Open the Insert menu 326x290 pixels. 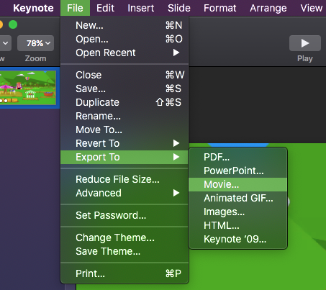pyautogui.click(x=141, y=8)
